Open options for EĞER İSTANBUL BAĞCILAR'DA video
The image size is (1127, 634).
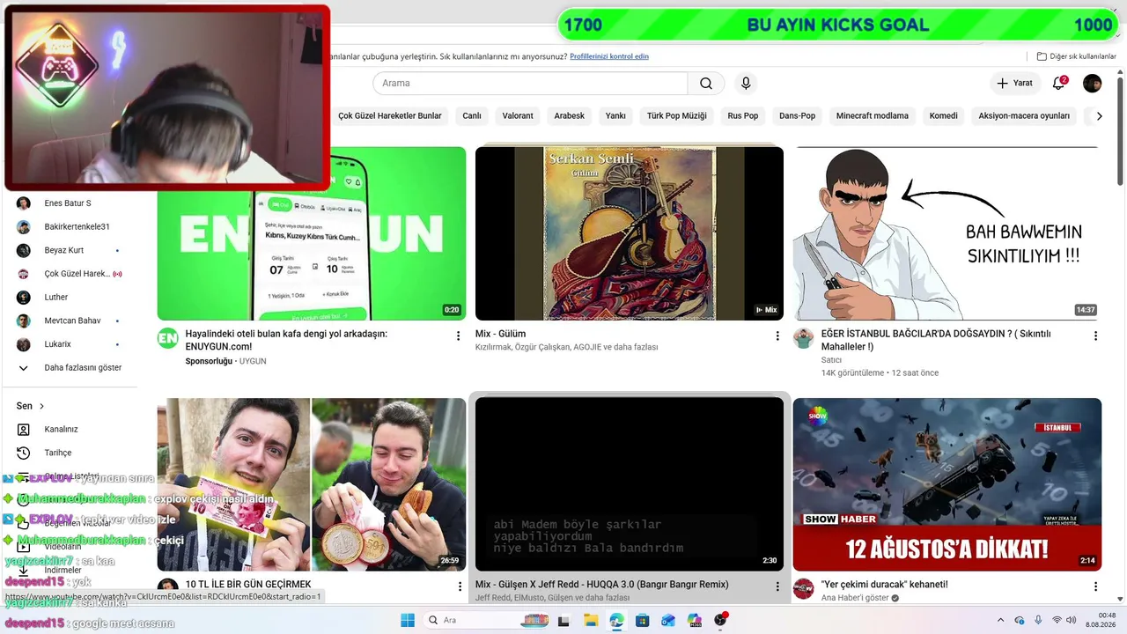pos(1096,336)
